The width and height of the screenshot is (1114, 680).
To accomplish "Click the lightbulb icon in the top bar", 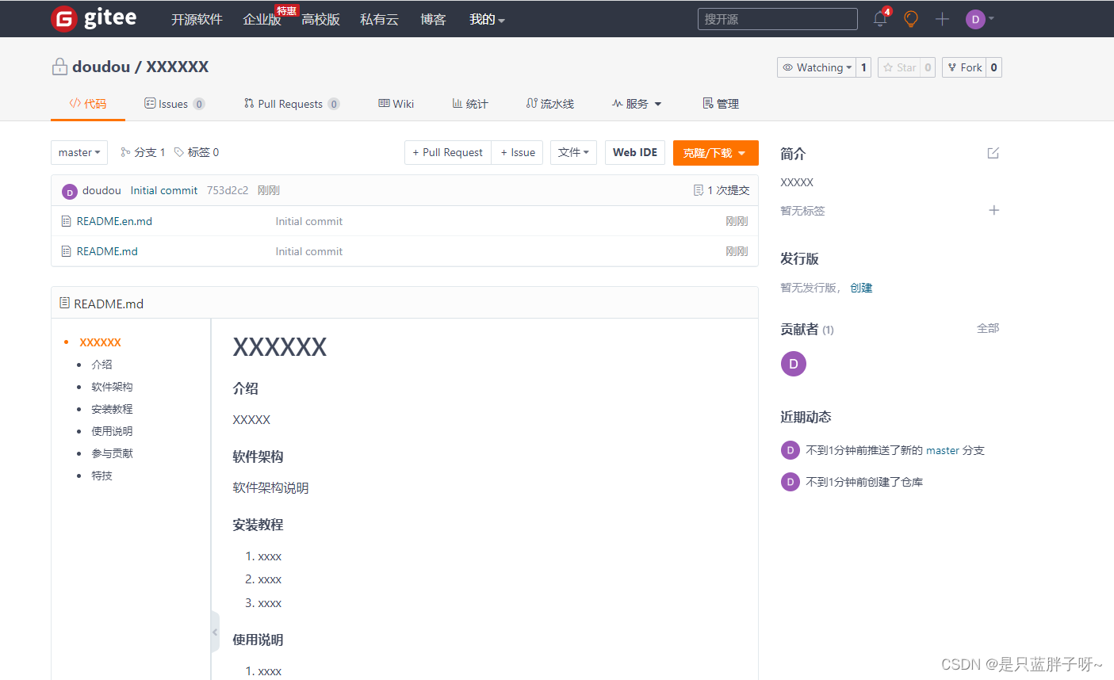I will [910, 19].
